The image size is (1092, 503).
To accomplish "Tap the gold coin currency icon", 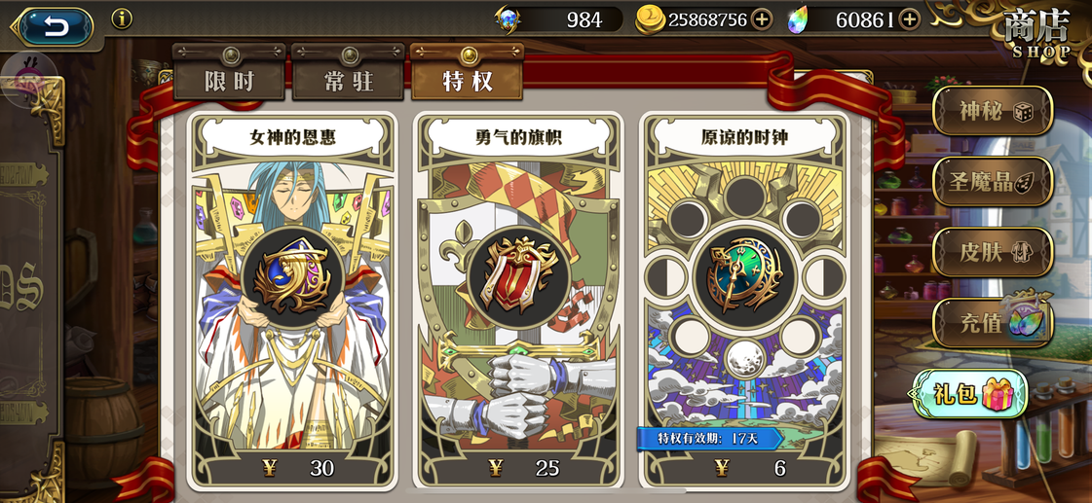I will 649,20.
